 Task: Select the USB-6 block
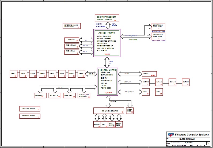[x=23, y=74]
